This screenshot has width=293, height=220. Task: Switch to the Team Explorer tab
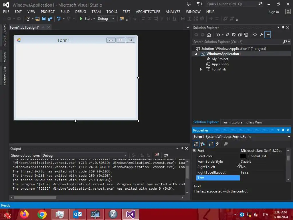pos(233,122)
